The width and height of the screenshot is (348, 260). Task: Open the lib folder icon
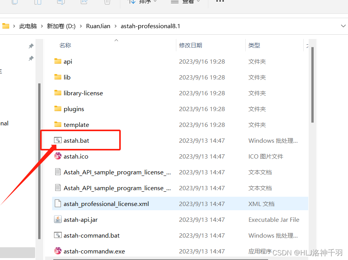click(58, 77)
